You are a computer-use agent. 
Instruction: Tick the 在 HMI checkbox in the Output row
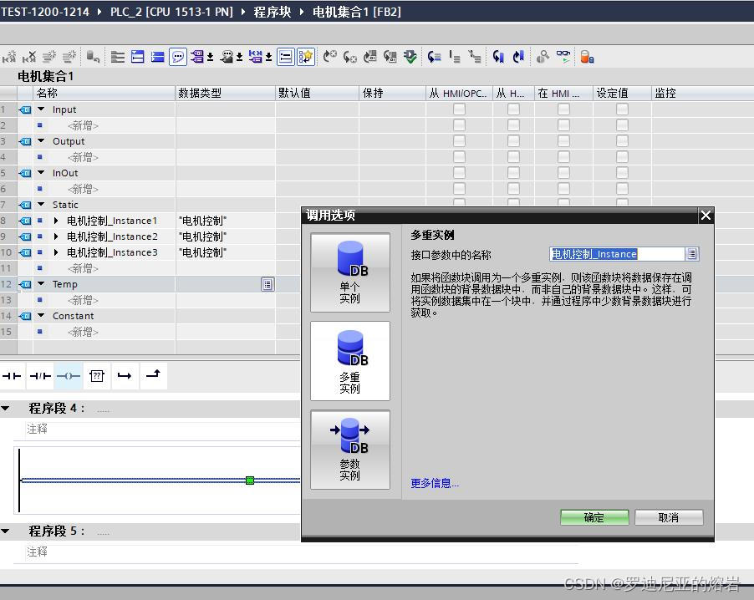[563, 141]
